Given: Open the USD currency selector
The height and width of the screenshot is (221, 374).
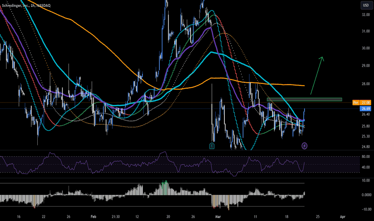Looking at the screenshot, I should point(366,5).
